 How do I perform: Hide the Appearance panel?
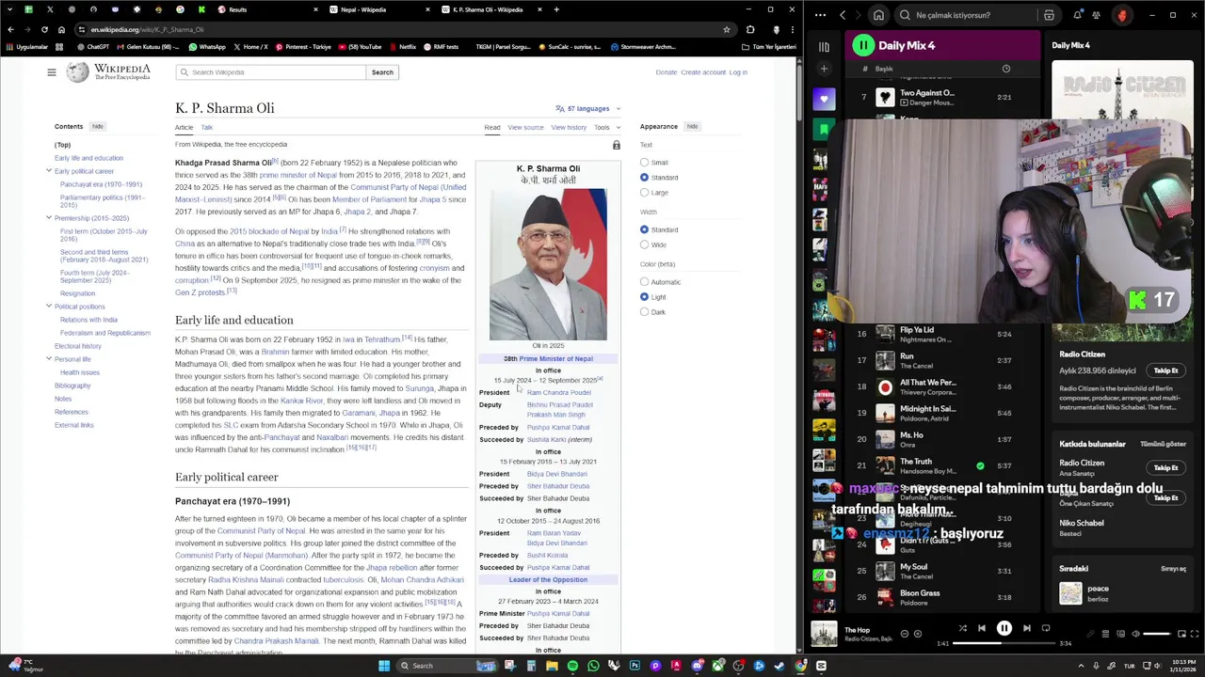692,126
